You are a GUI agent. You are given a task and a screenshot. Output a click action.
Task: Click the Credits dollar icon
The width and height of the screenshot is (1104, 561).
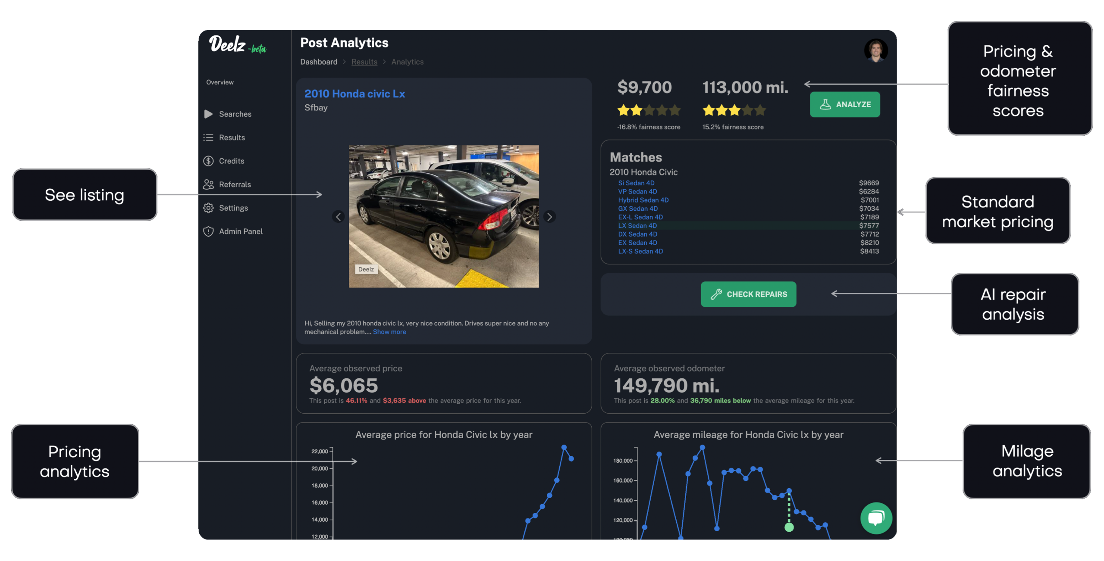[208, 161]
